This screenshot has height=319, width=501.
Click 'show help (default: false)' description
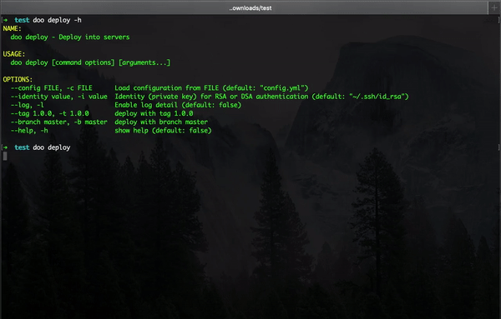163,130
